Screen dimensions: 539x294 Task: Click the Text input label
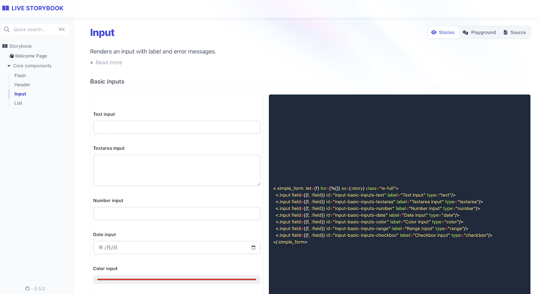pos(104,114)
